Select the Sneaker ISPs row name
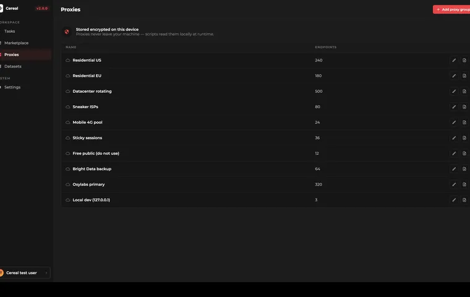The width and height of the screenshot is (470, 297). [85, 107]
